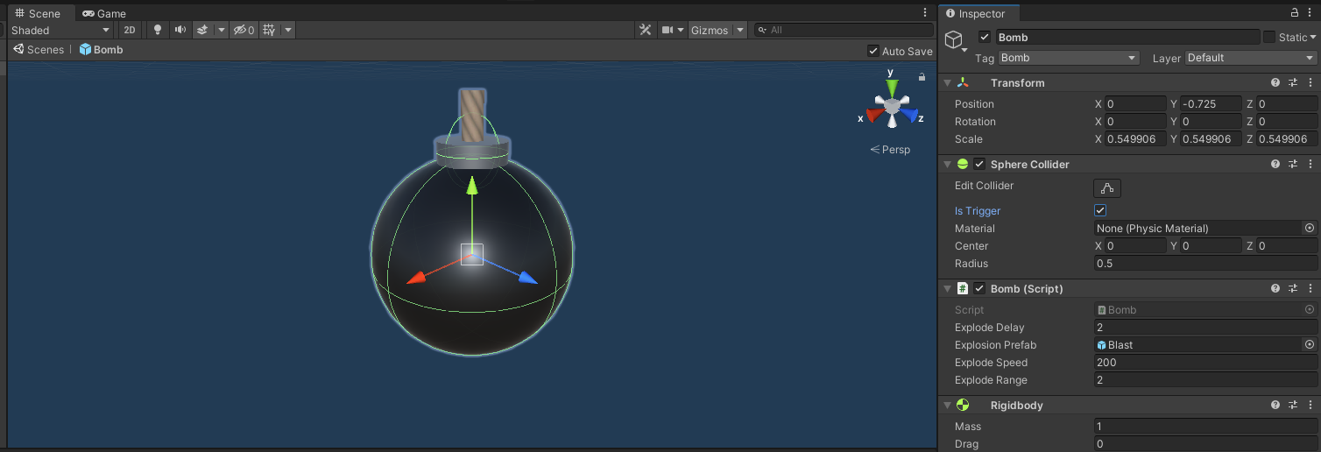Screen dimensions: 1321x452
Task: Open the Layer dropdown set to Default
Action: tap(1251, 58)
